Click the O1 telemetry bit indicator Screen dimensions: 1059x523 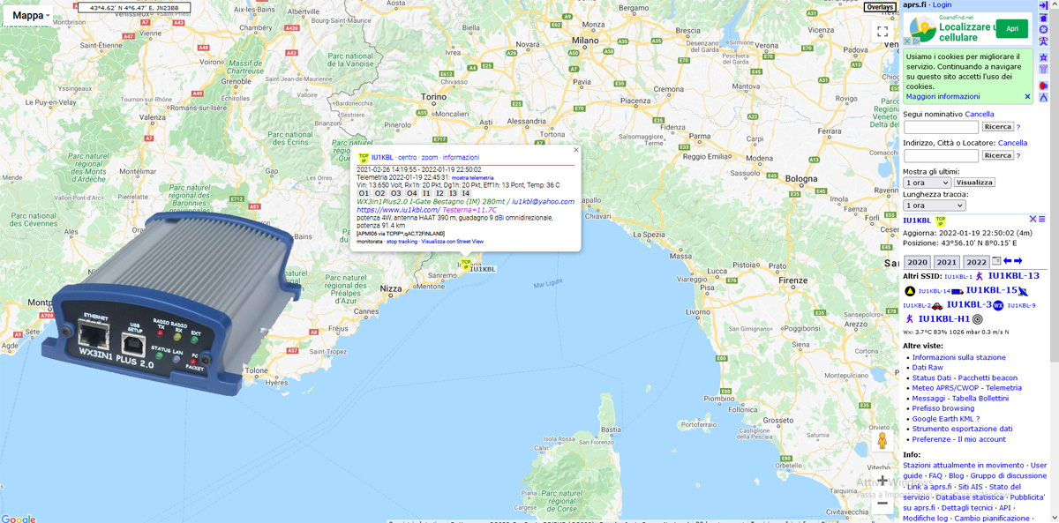click(x=364, y=193)
